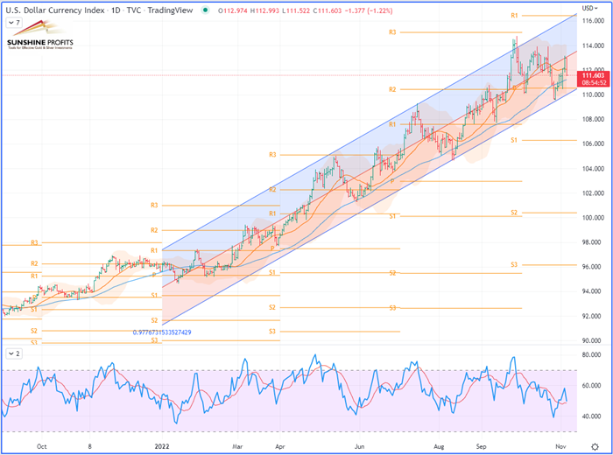Expand the 2 indicators legend in RSI pane

pyautogui.click(x=10, y=353)
